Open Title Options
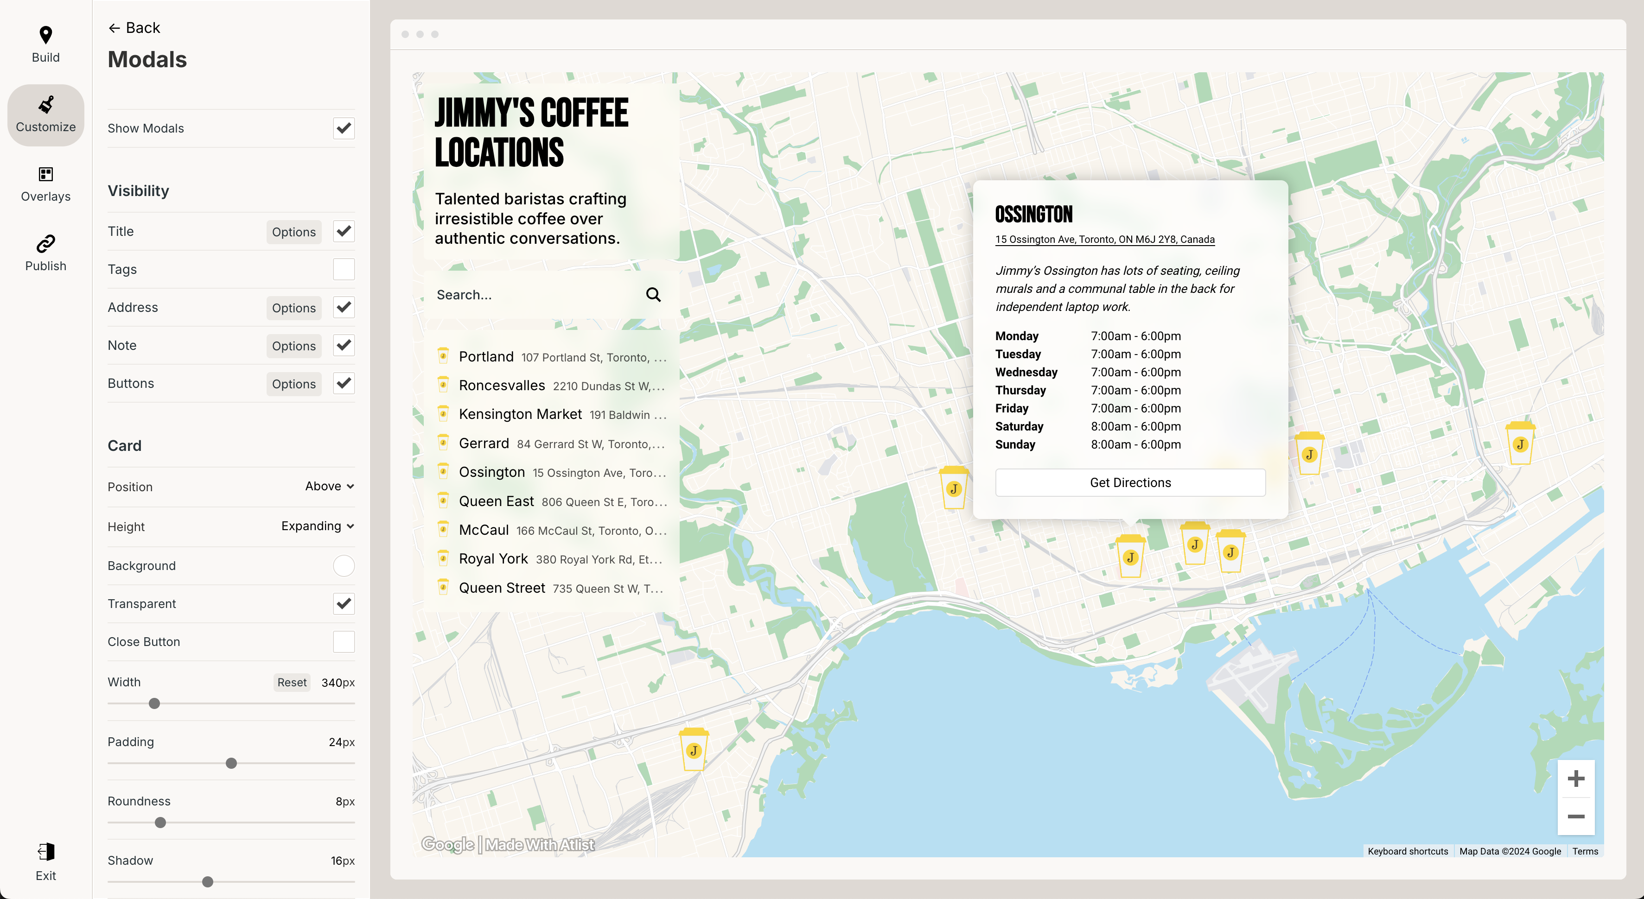 [x=293, y=232]
